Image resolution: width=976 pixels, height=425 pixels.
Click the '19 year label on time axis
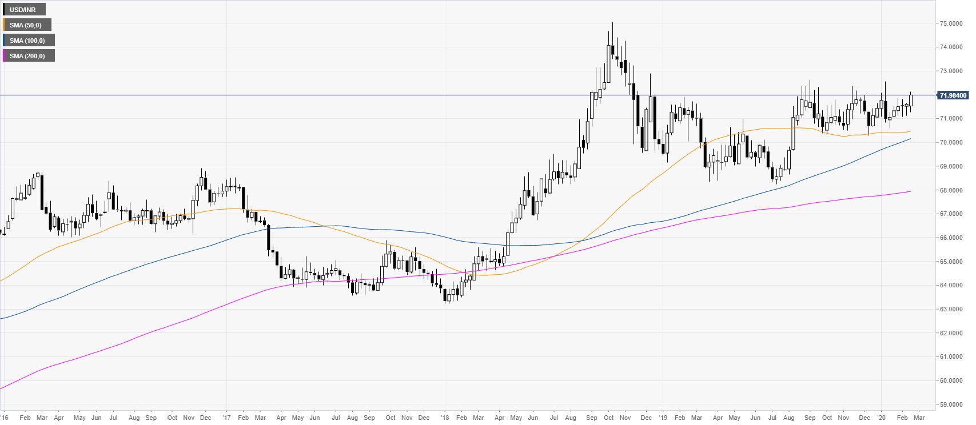point(663,418)
